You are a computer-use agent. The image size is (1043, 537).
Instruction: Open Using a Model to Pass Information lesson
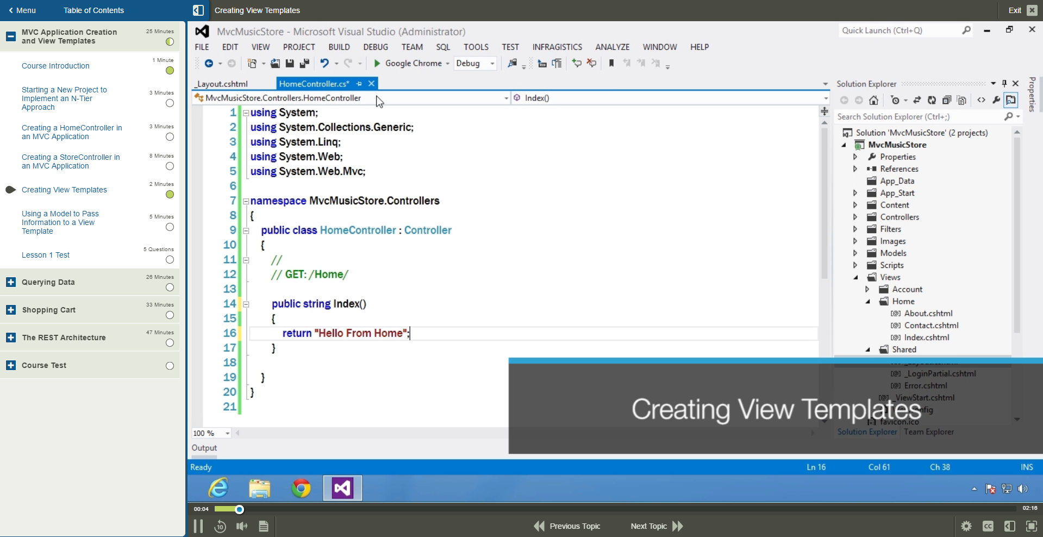coord(60,222)
